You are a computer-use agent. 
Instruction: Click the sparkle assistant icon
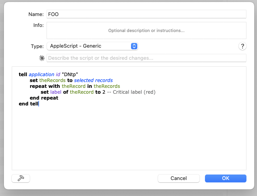(42, 58)
